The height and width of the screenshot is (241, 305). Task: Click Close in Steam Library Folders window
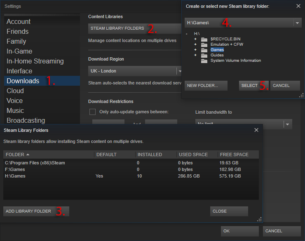[x=229, y=211]
